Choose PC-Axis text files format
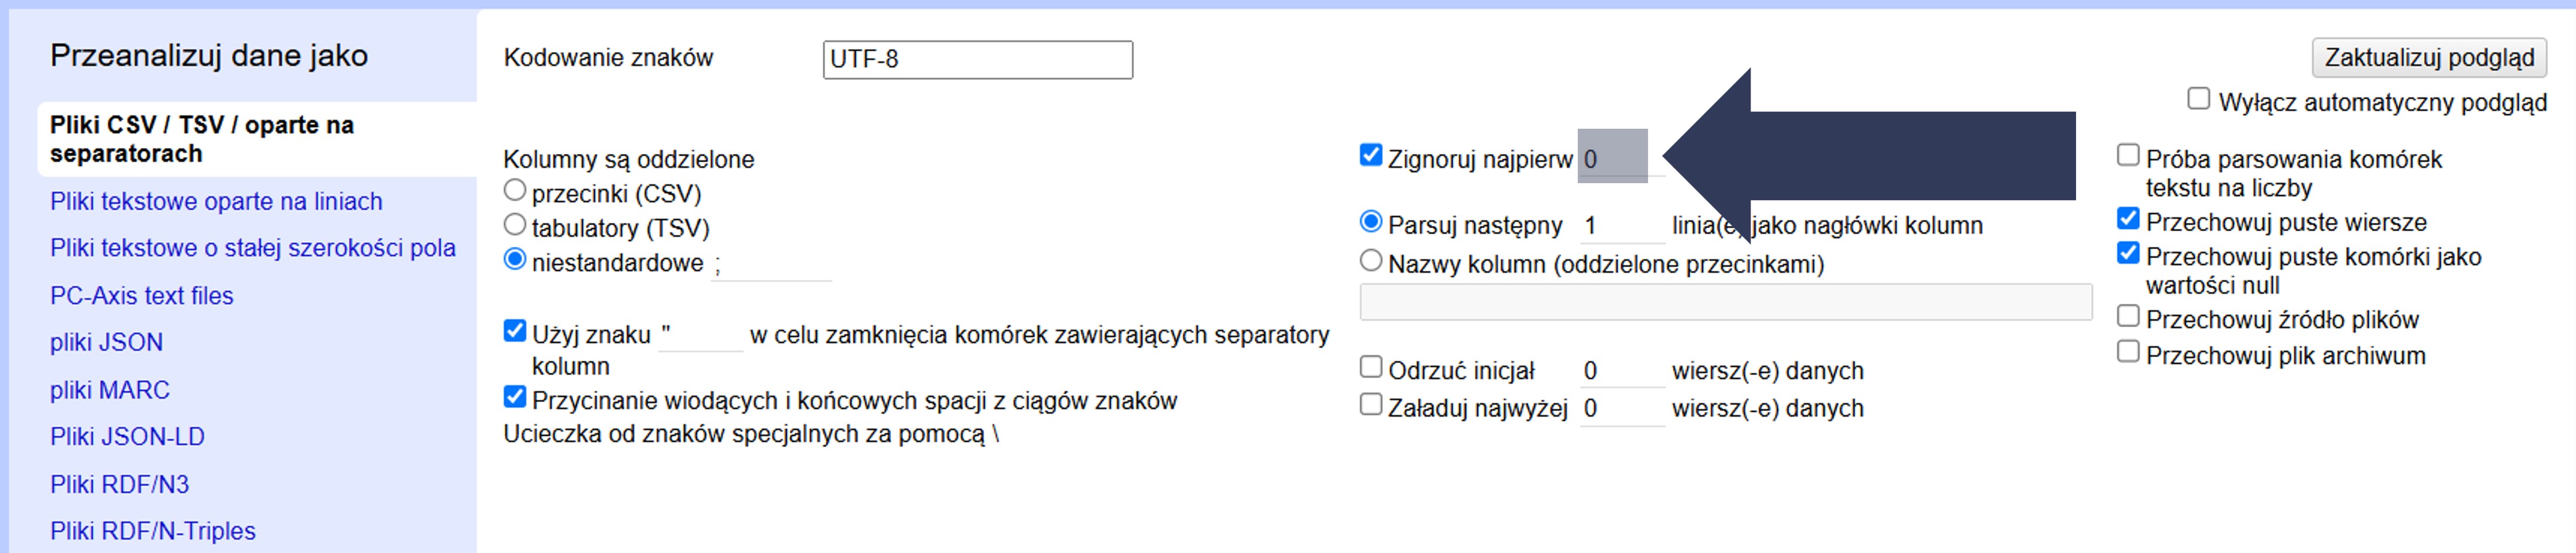The width and height of the screenshot is (2576, 553). 141,296
